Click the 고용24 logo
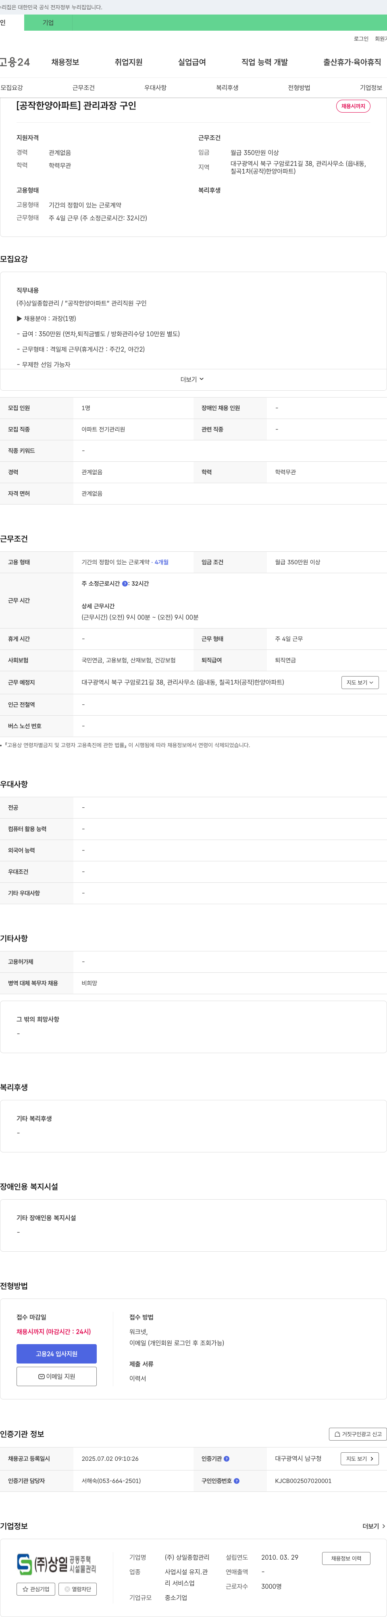The height and width of the screenshot is (1617, 387). click(x=15, y=62)
